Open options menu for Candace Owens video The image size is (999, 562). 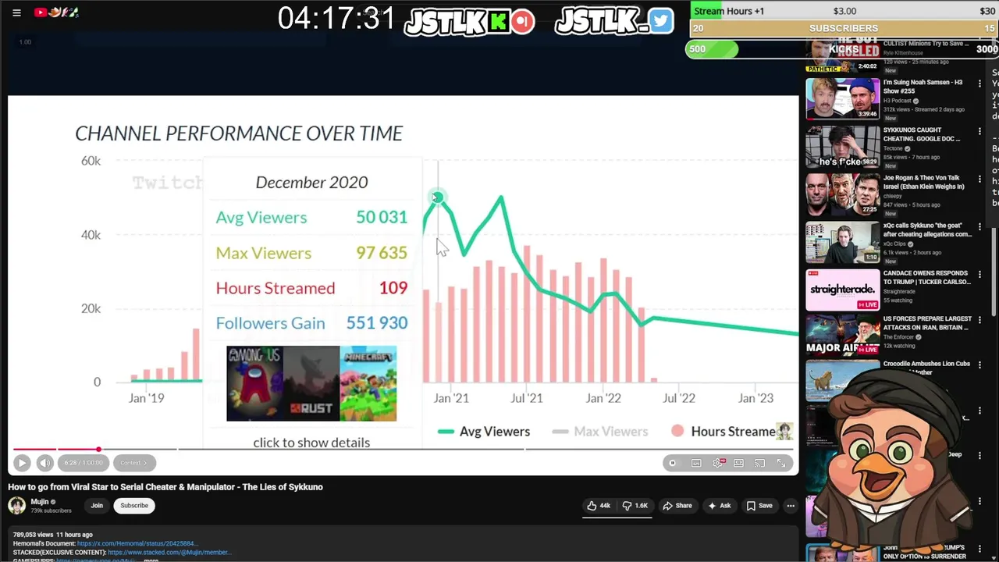(x=979, y=274)
